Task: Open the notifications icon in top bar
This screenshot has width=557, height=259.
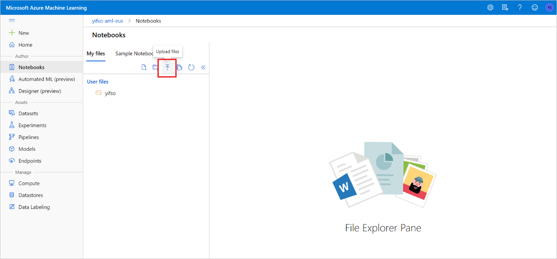Action: (505, 7)
